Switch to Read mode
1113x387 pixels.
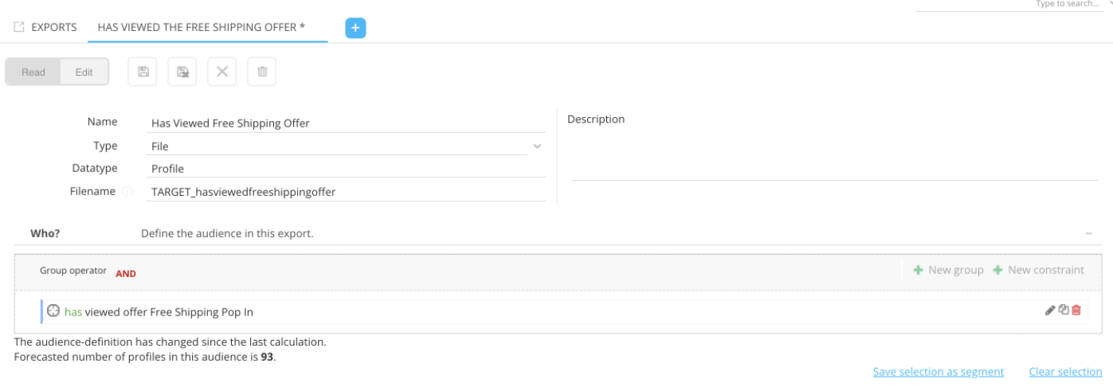33,72
